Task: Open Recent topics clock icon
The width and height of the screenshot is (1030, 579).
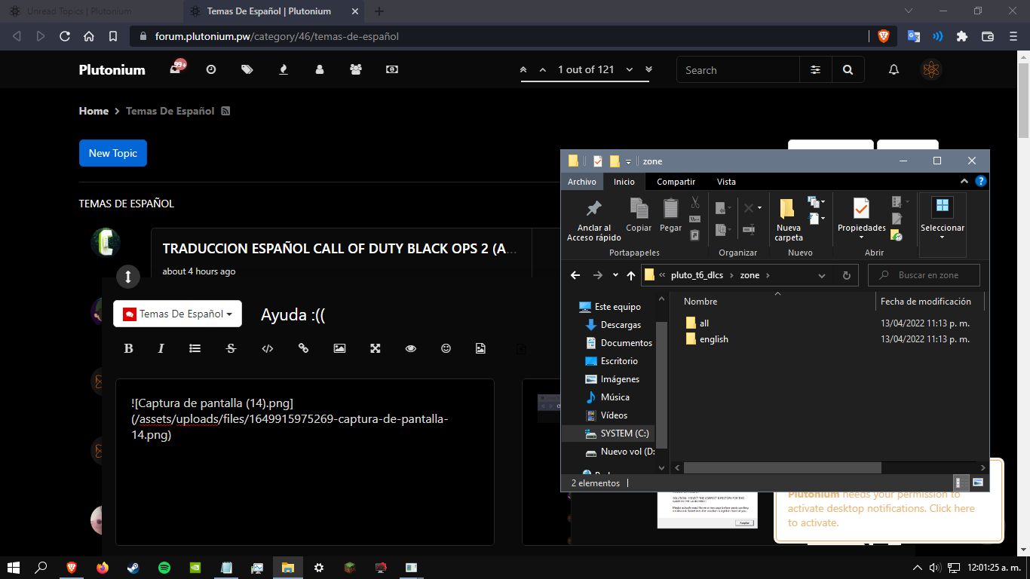Action: point(211,69)
